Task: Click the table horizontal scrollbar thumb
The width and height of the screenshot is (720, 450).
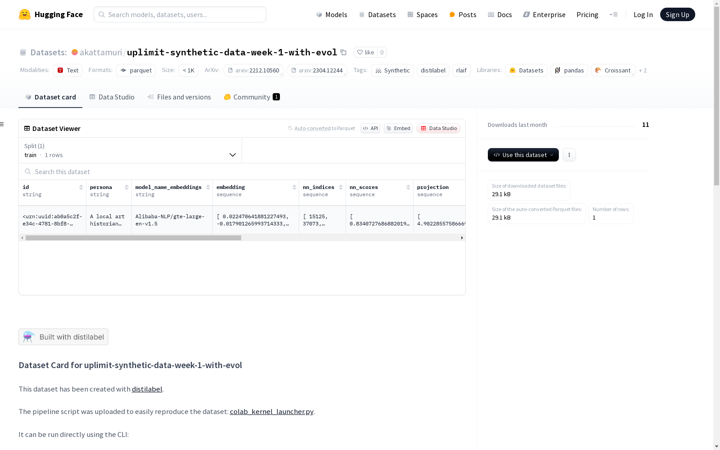Action: [133, 238]
